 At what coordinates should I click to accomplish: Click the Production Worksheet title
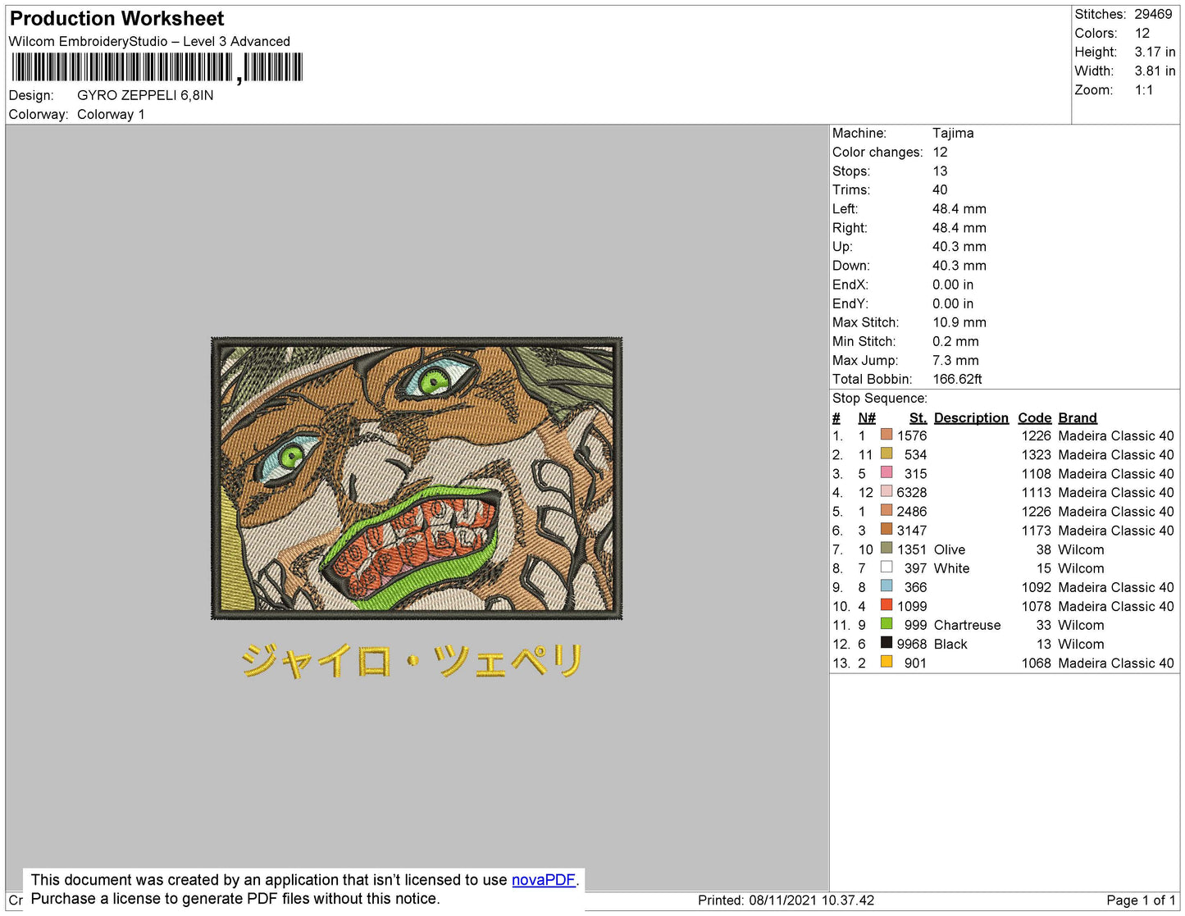116,19
